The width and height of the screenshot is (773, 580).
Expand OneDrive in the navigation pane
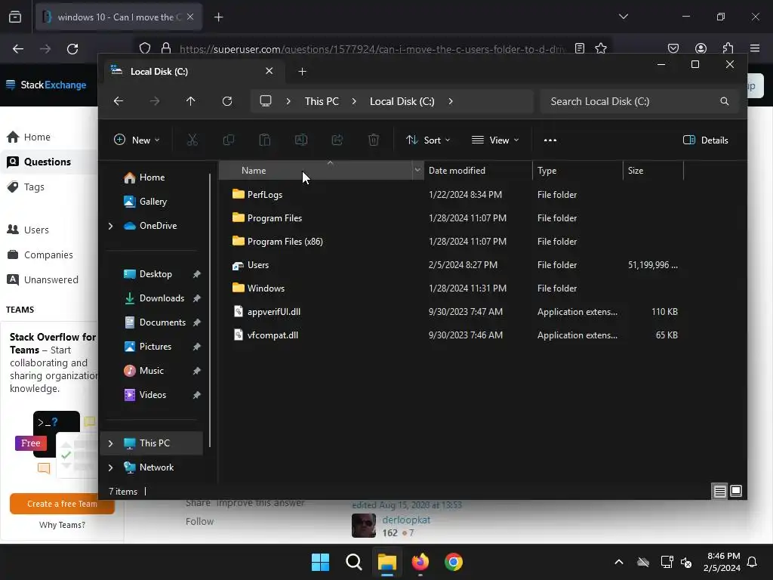[110, 226]
